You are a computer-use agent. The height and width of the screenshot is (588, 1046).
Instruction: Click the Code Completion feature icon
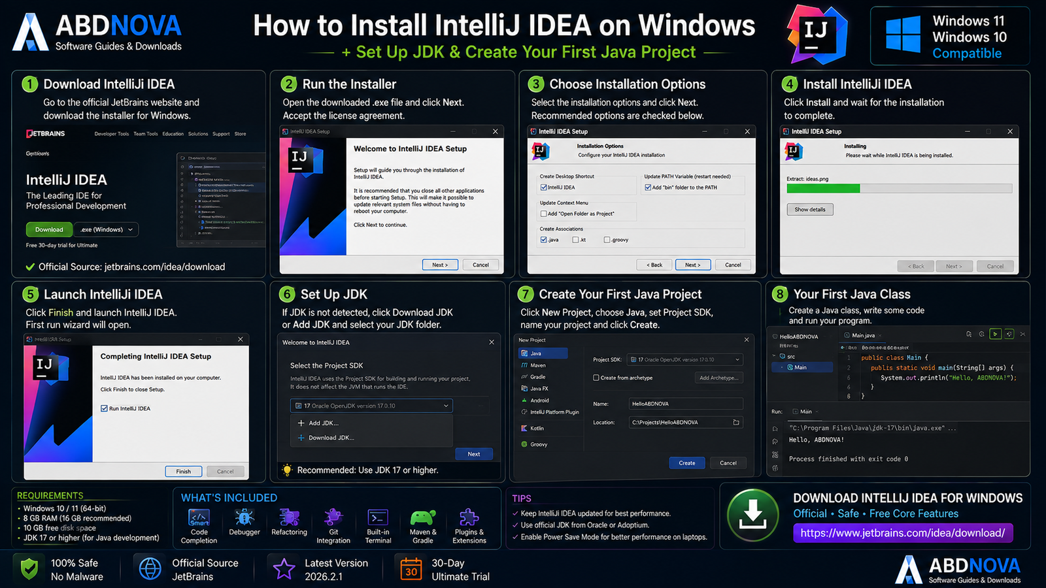(199, 517)
